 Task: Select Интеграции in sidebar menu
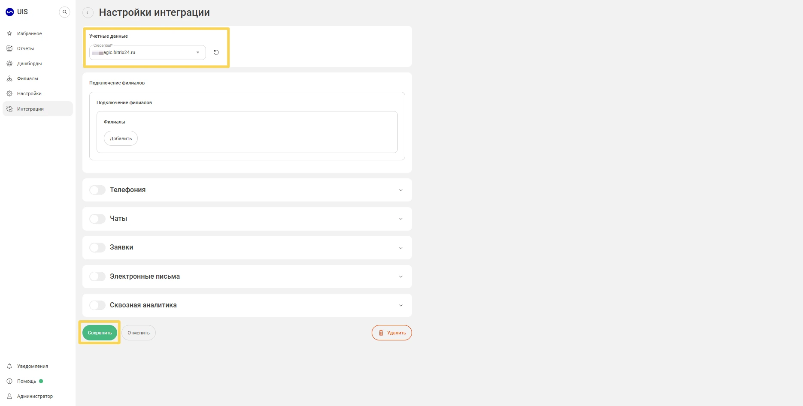(38, 109)
